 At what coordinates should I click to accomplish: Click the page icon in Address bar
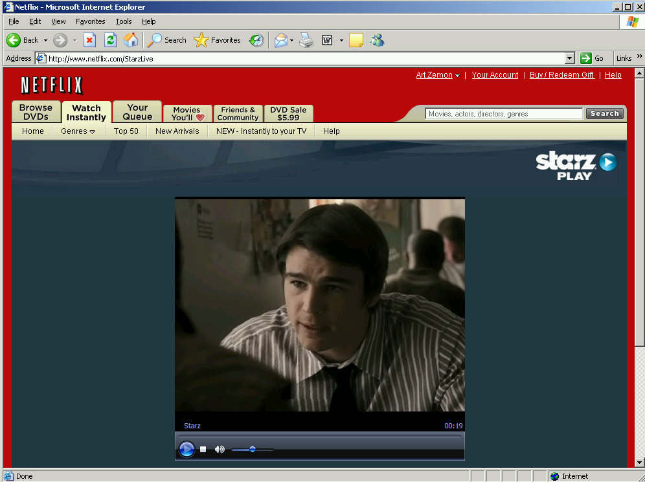[41, 58]
